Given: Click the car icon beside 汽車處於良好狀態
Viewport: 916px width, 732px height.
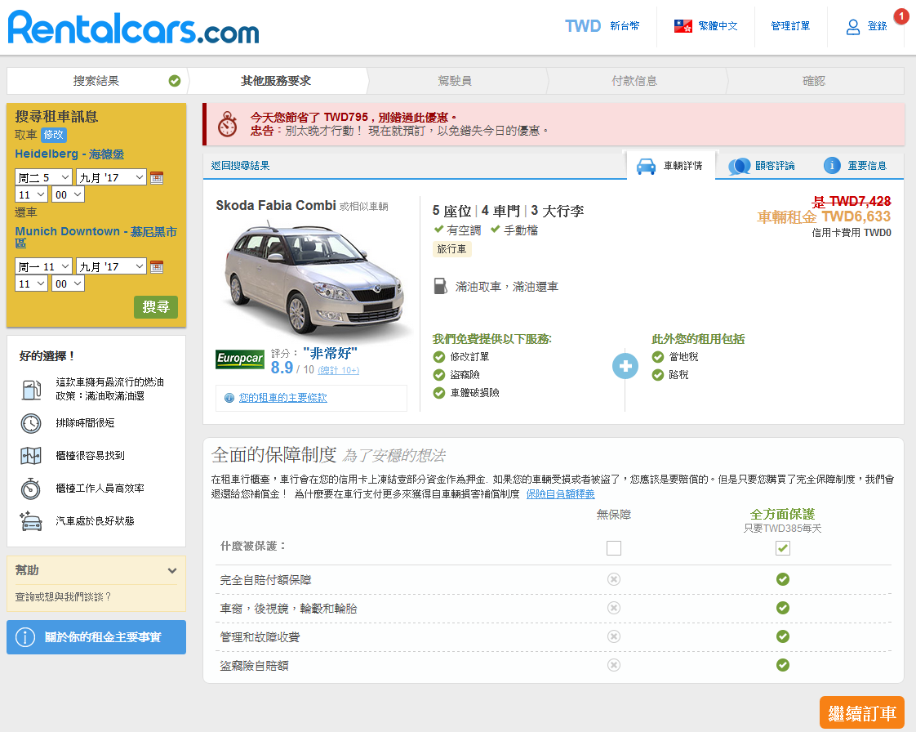Looking at the screenshot, I should click(x=31, y=521).
